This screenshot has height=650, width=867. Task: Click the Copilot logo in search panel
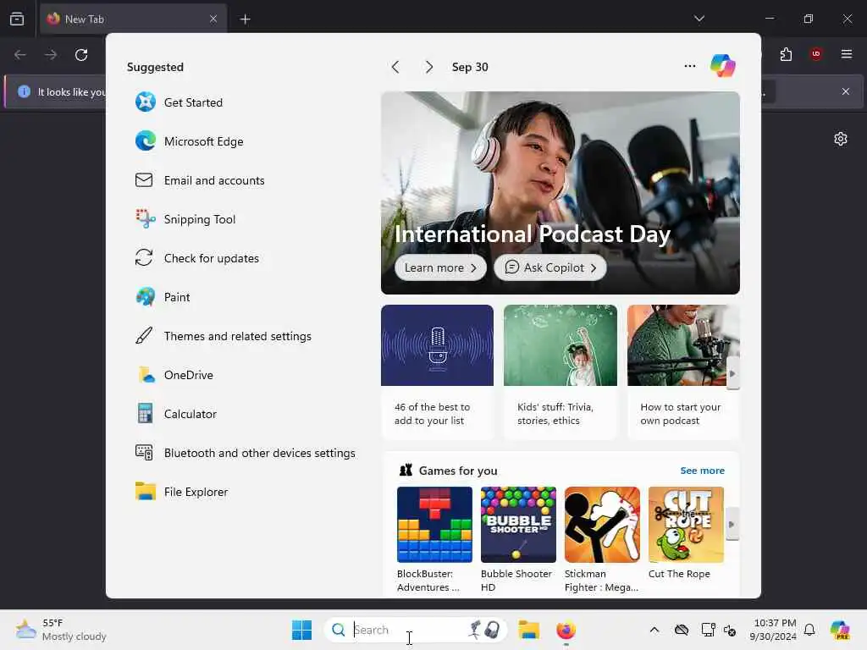[723, 66]
